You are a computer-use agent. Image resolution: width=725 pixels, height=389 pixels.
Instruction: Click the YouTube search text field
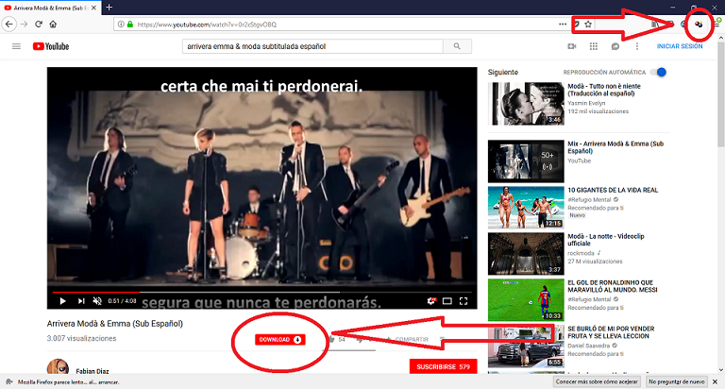pos(312,46)
